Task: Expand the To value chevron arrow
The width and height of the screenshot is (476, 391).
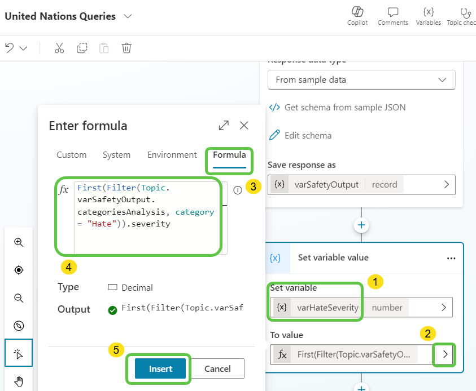Action: pyautogui.click(x=444, y=354)
